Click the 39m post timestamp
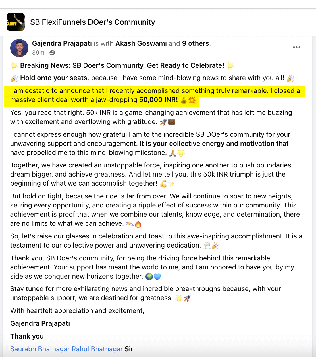Image resolution: width=316 pixels, height=357 pixels. tap(38, 53)
